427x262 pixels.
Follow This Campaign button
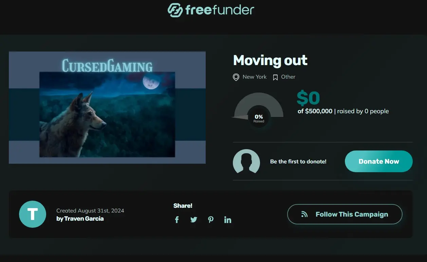pyautogui.click(x=345, y=214)
